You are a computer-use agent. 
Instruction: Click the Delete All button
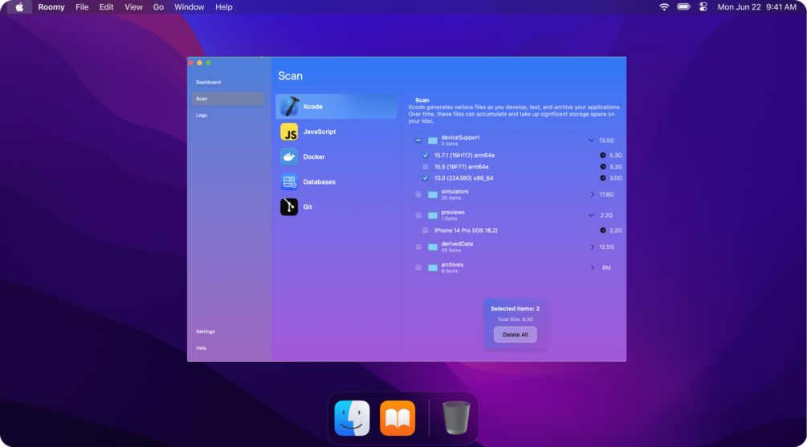point(516,335)
